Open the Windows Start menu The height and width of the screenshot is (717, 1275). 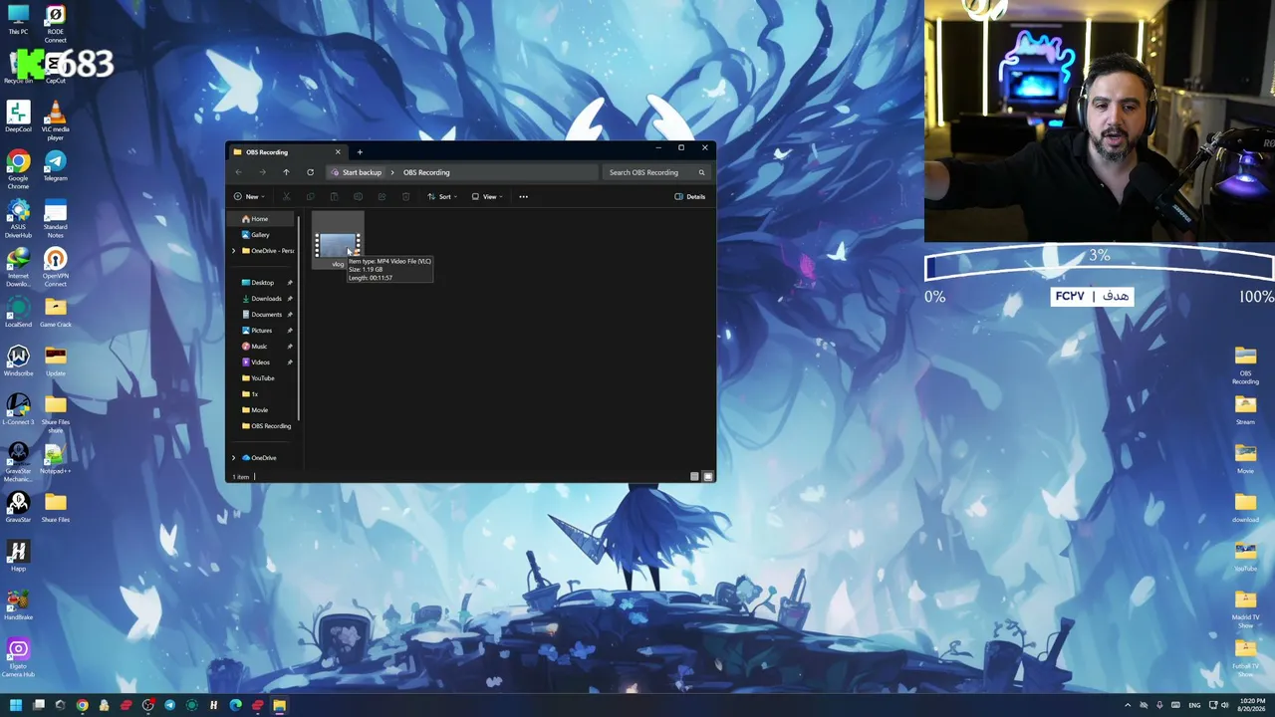16,705
